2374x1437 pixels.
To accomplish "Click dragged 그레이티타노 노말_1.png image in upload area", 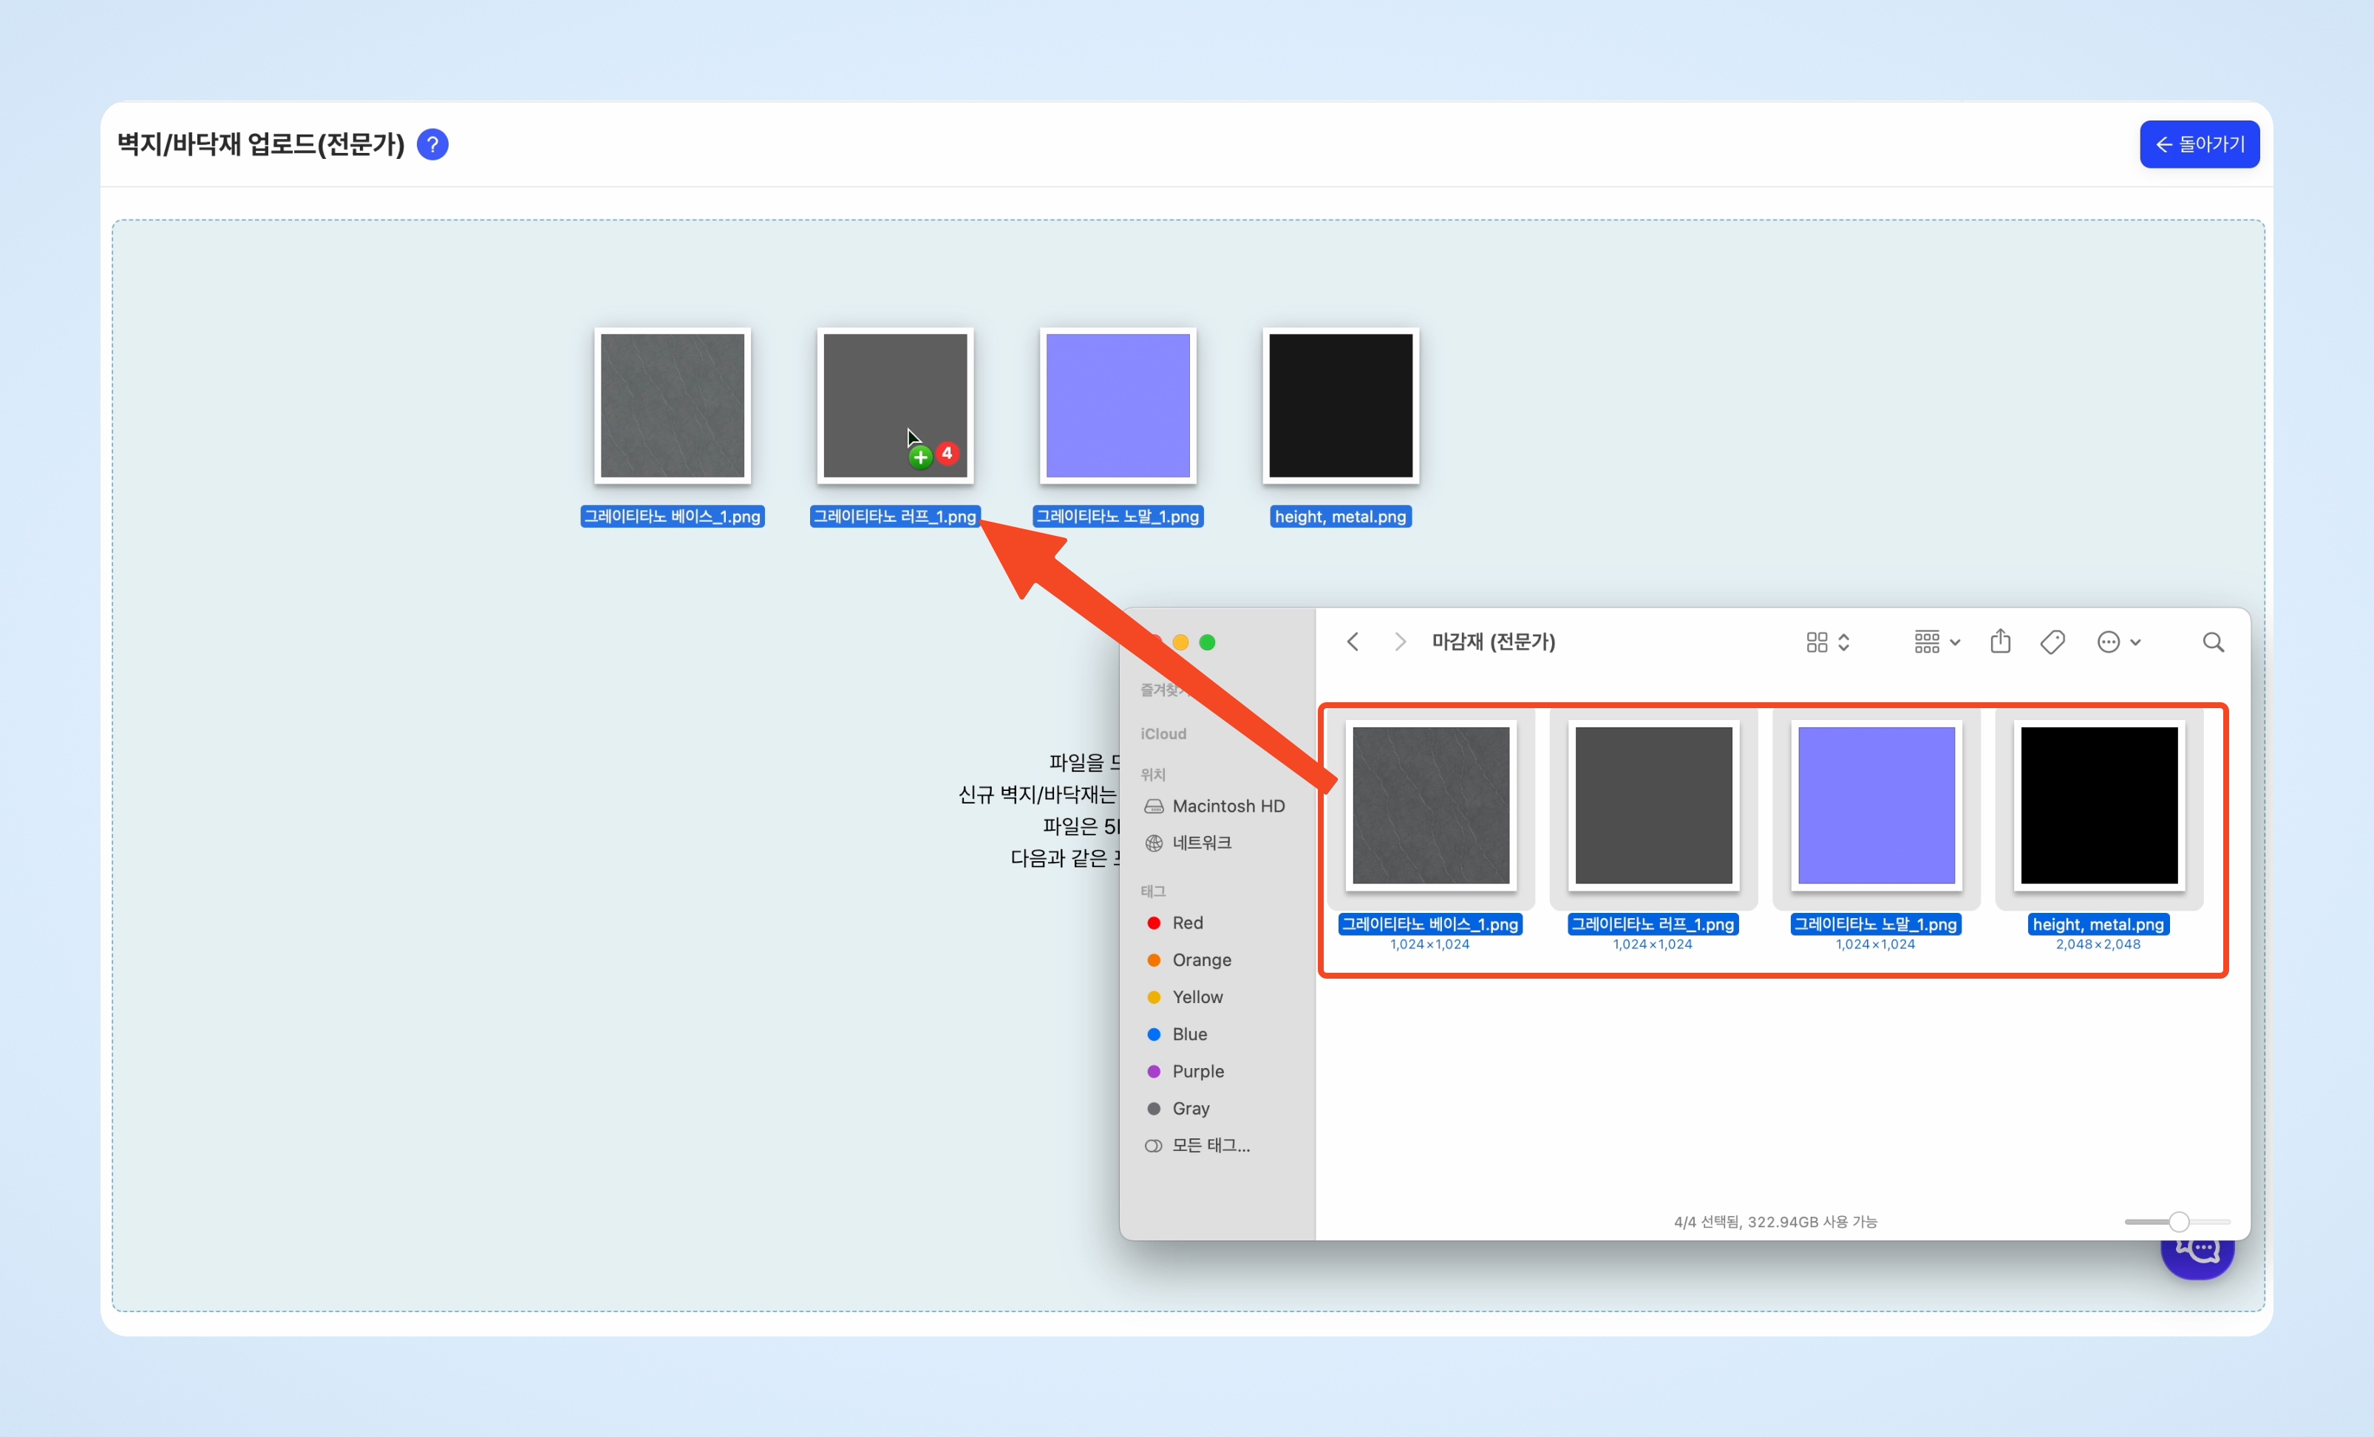I will tap(1118, 406).
